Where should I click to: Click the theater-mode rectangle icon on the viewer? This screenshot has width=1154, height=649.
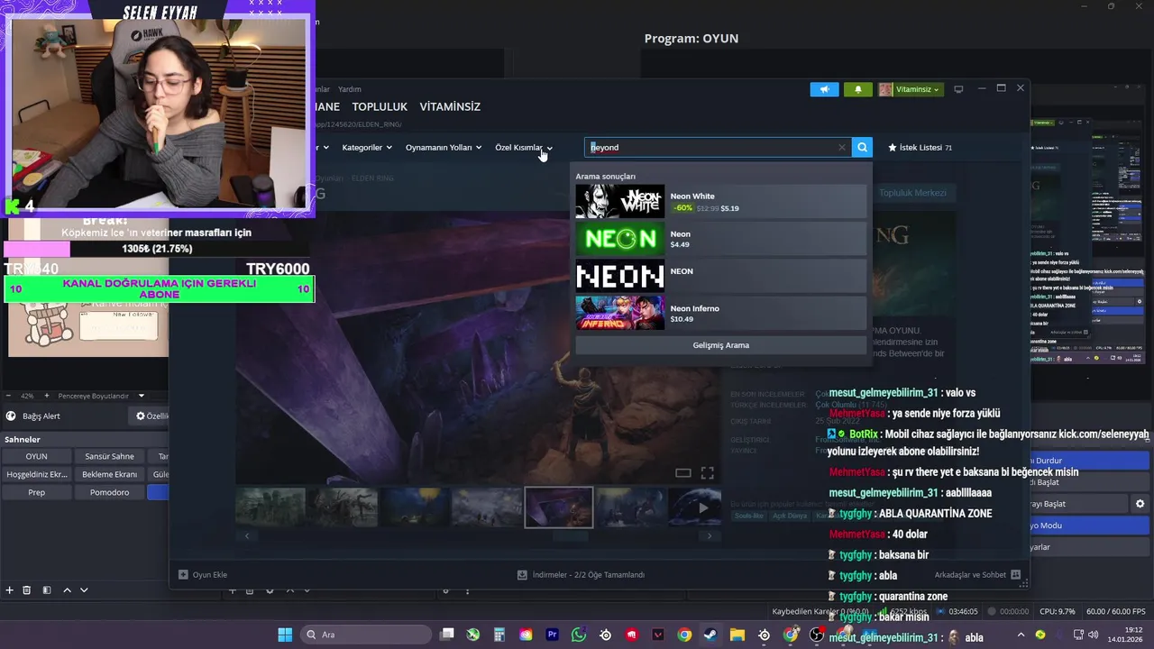(683, 473)
